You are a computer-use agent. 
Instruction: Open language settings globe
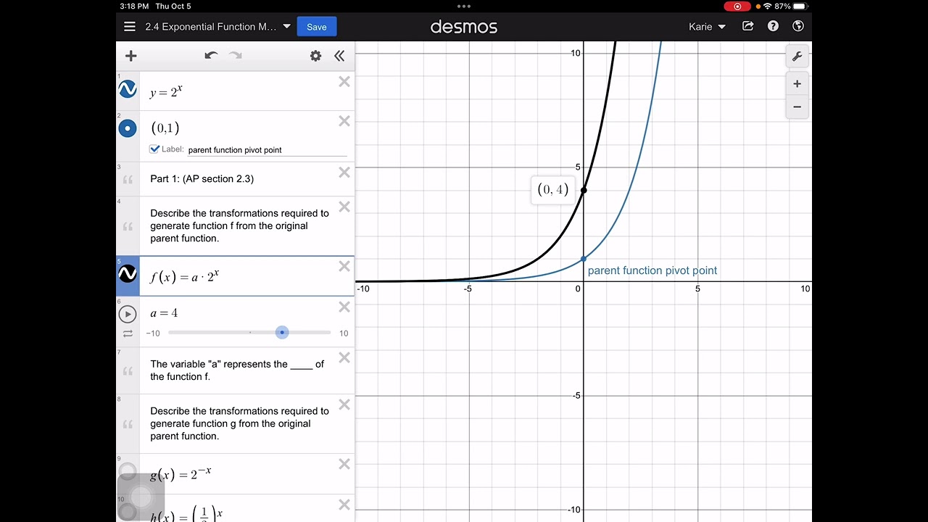(798, 26)
